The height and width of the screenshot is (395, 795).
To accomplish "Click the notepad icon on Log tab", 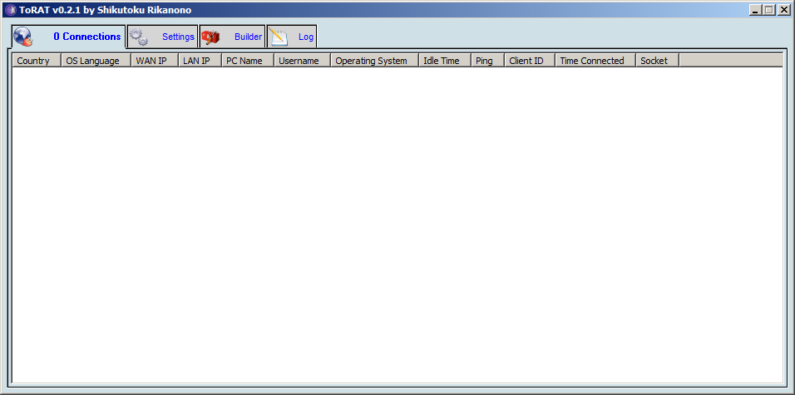I will pyautogui.click(x=279, y=37).
